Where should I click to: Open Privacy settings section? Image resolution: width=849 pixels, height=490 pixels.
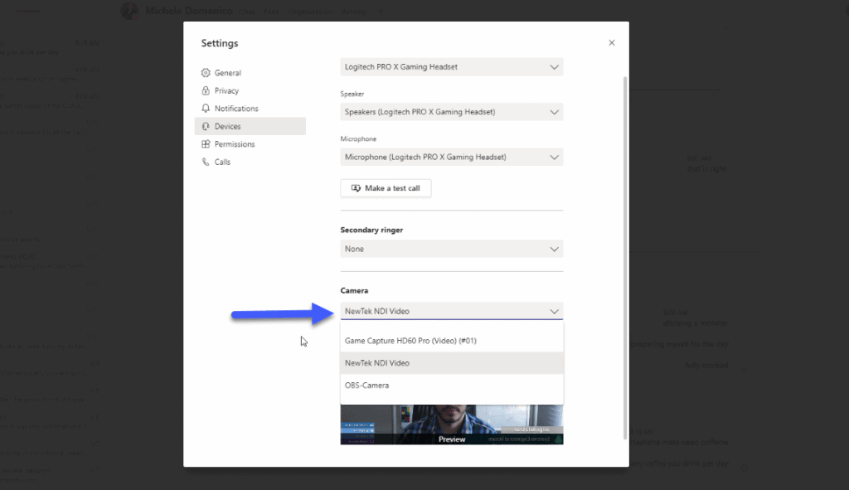[250, 90]
